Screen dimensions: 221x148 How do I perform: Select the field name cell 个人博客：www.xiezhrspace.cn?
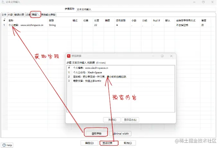coord(28,25)
